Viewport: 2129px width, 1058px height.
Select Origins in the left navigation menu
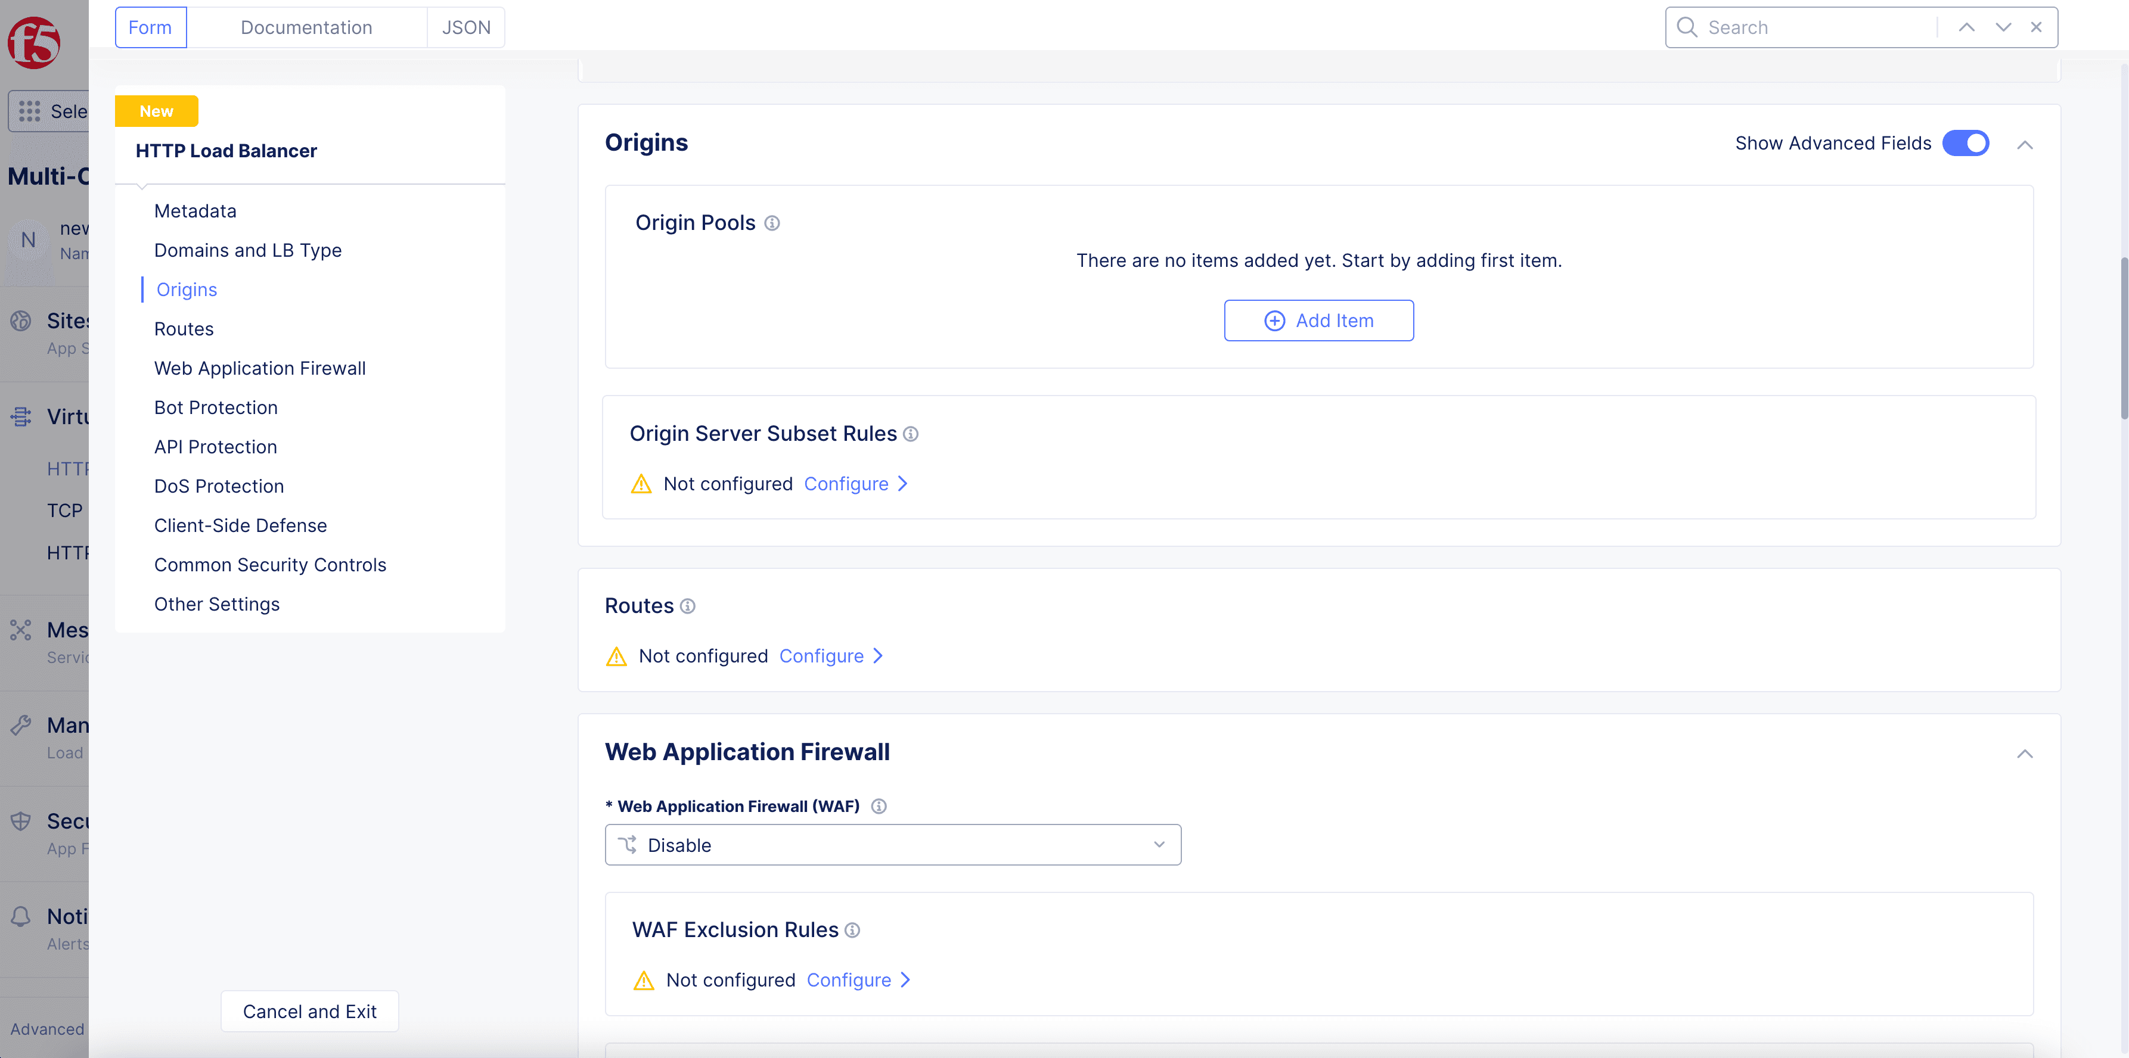click(x=186, y=289)
